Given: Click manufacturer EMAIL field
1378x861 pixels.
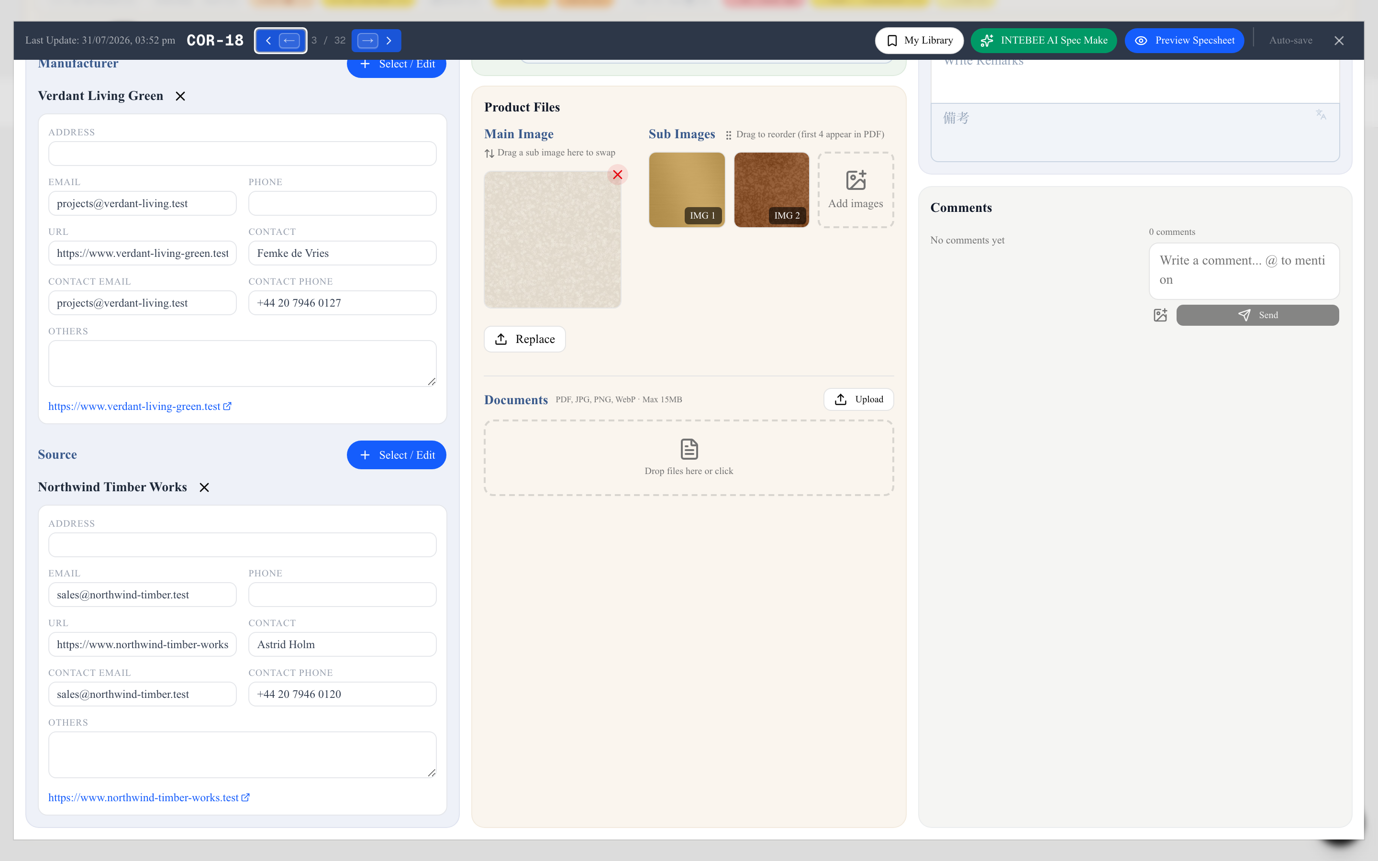Looking at the screenshot, I should (x=143, y=203).
